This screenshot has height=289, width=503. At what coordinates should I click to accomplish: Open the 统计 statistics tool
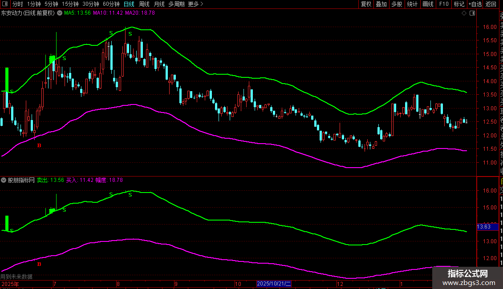click(412, 4)
